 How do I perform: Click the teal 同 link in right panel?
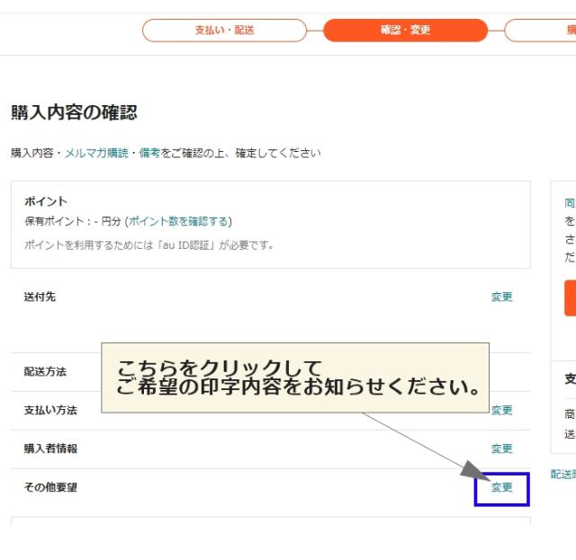pyautogui.click(x=570, y=204)
